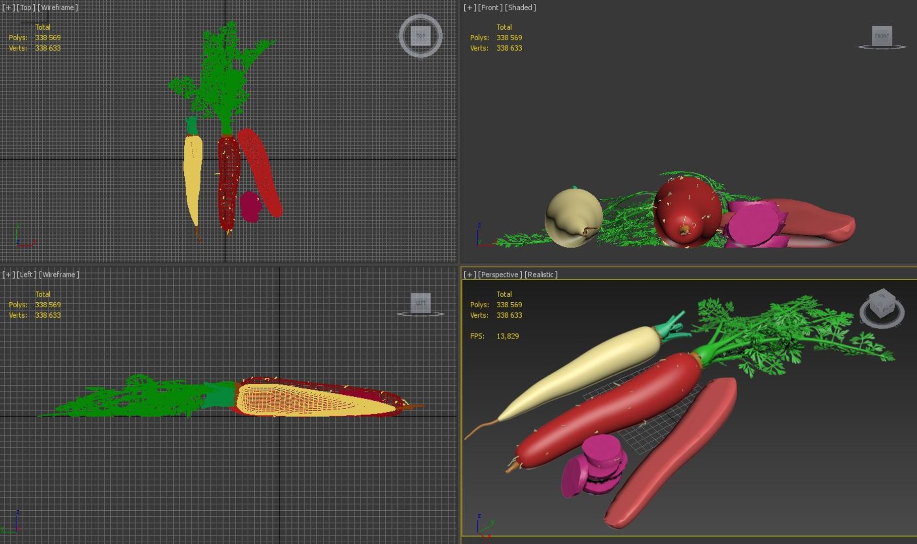The image size is (917, 544).
Task: Open the [+] menu in Top viewport
Action: (x=9, y=8)
